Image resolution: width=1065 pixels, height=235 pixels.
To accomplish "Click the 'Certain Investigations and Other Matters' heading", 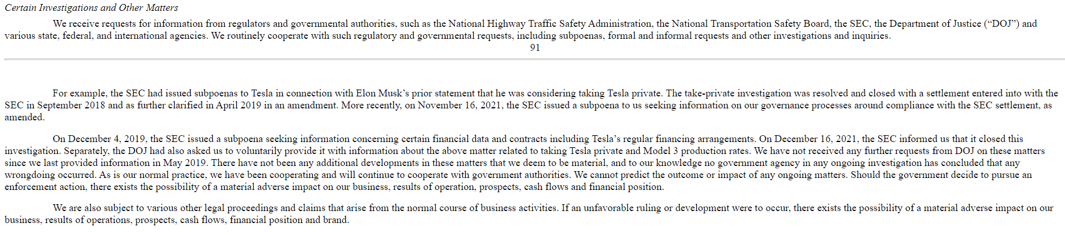I will (91, 8).
